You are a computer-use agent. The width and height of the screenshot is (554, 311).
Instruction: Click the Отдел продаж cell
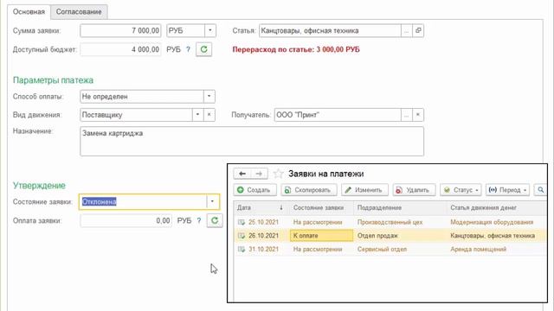(x=377, y=236)
